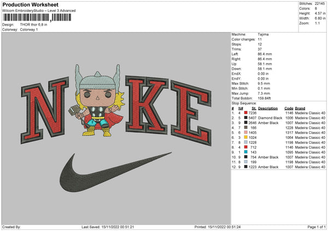
Task: Click the Stitches value '22145'
Action: point(320,4)
